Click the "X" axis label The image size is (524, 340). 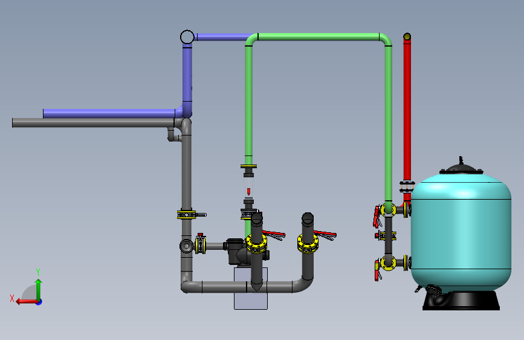click(12, 298)
